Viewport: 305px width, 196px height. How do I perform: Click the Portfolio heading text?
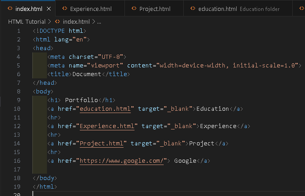[81, 100]
